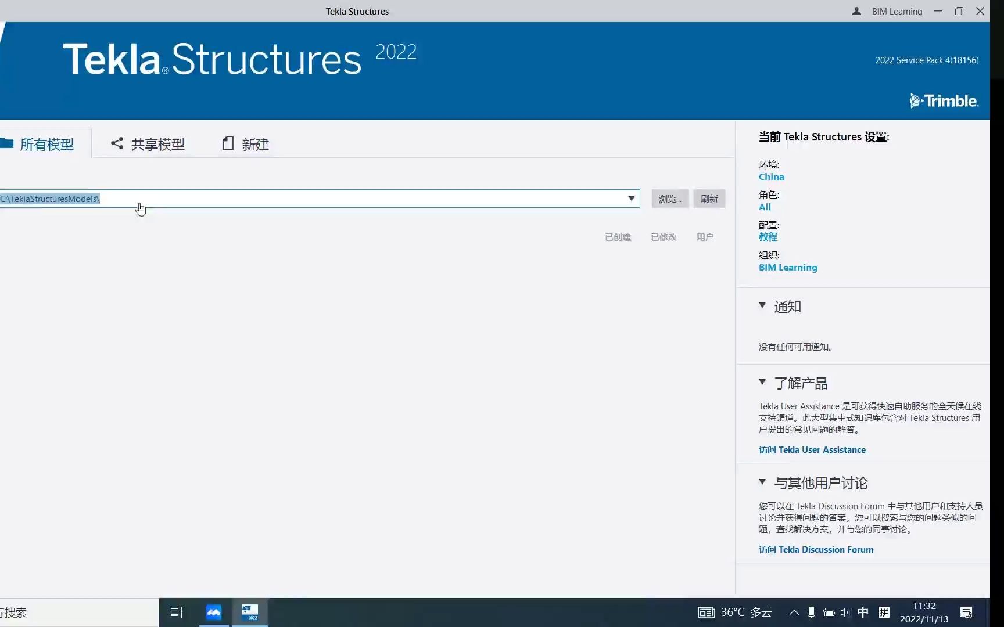Open the model folder dropdown list
The image size is (1004, 627).
pos(631,199)
